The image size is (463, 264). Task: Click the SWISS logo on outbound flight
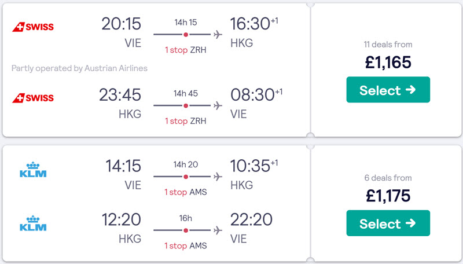tap(33, 27)
